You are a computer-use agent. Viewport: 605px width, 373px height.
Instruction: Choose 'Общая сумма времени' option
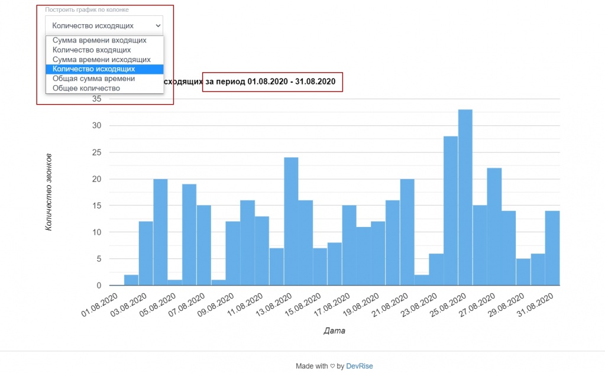(105, 79)
